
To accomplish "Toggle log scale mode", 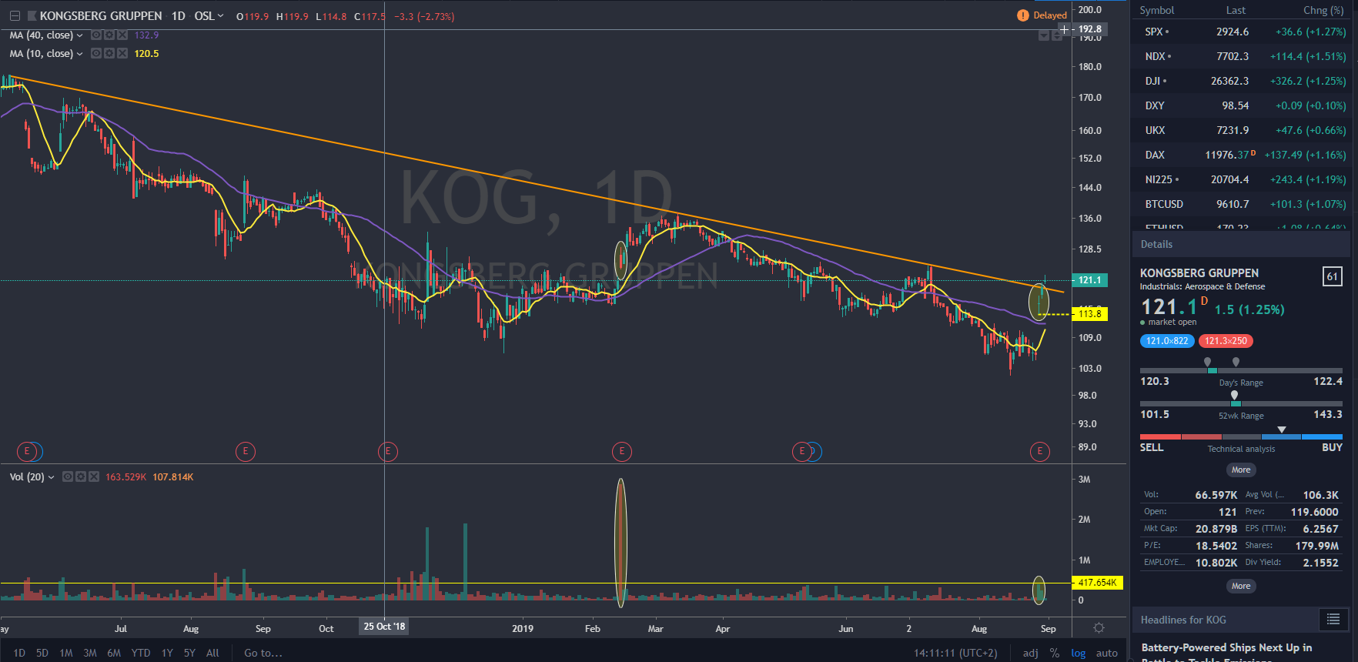I will (x=1079, y=653).
